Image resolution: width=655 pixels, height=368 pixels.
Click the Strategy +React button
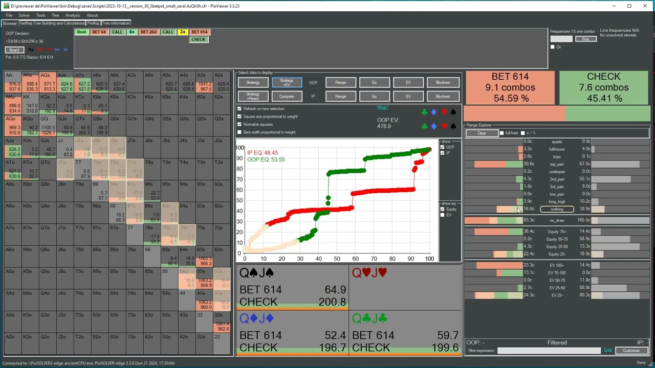point(253,96)
